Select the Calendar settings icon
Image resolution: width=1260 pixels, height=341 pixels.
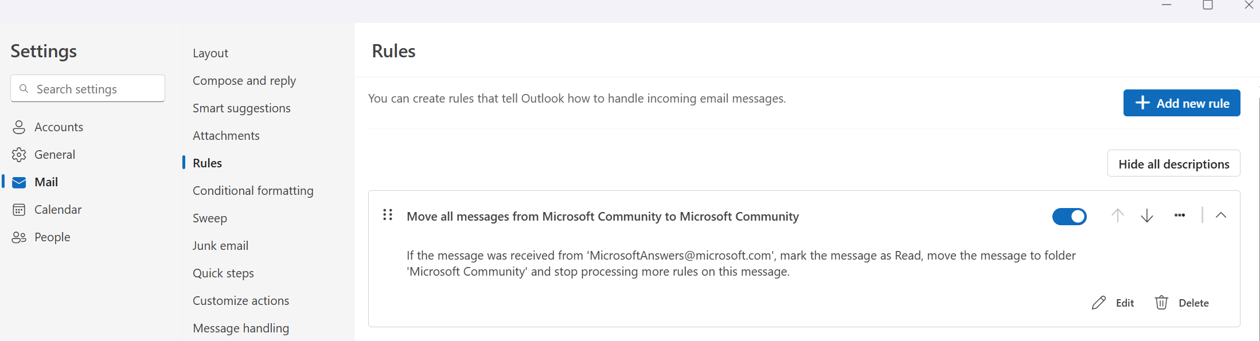click(19, 210)
